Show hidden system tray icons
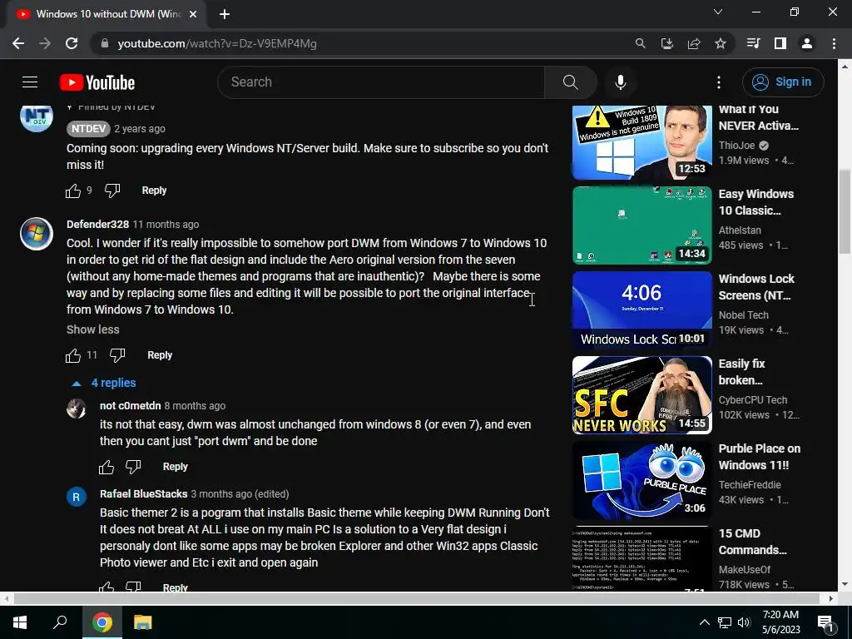The width and height of the screenshot is (852, 639). 704,622
